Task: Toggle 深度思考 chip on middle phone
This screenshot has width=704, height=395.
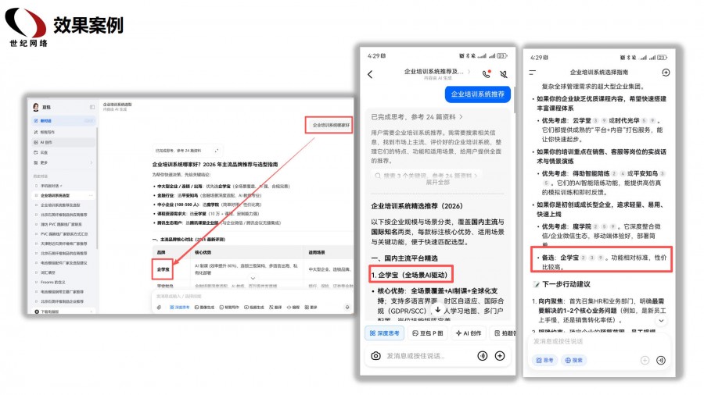Action: [x=384, y=333]
